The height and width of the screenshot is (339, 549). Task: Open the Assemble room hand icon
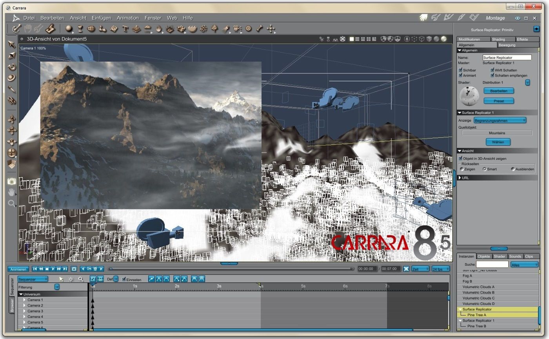[x=423, y=18]
